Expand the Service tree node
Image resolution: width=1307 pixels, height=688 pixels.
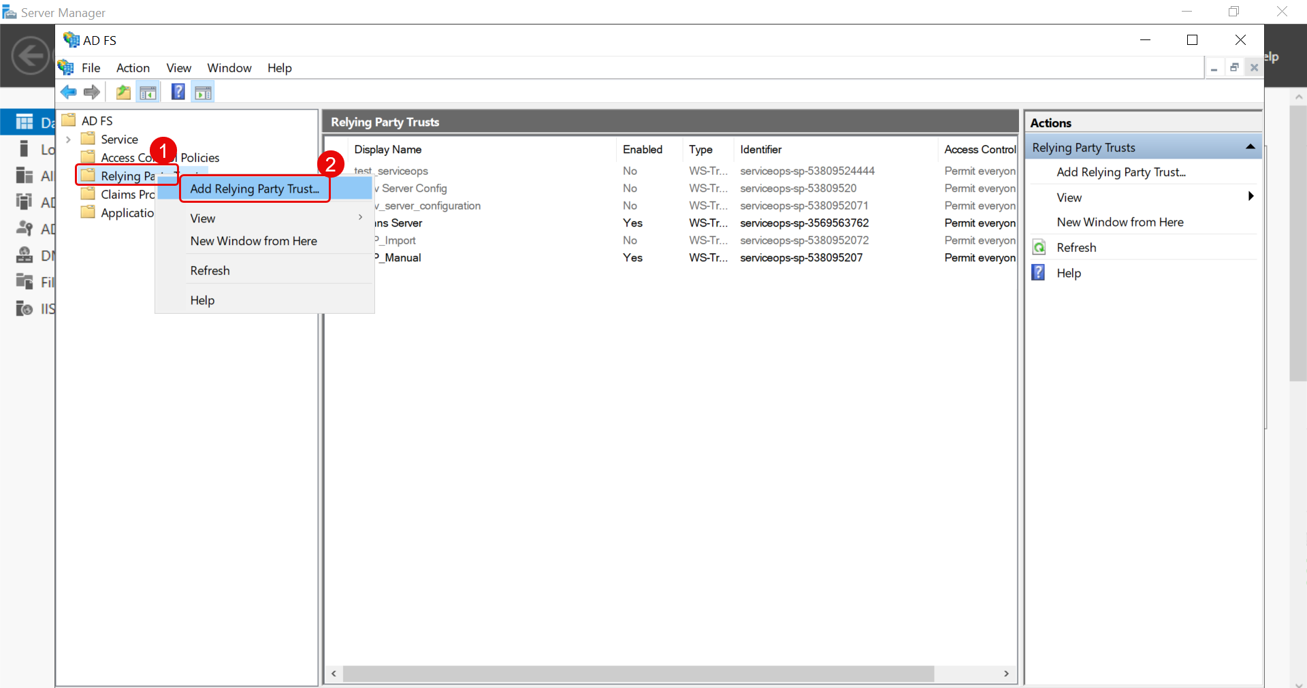pyautogui.click(x=67, y=139)
